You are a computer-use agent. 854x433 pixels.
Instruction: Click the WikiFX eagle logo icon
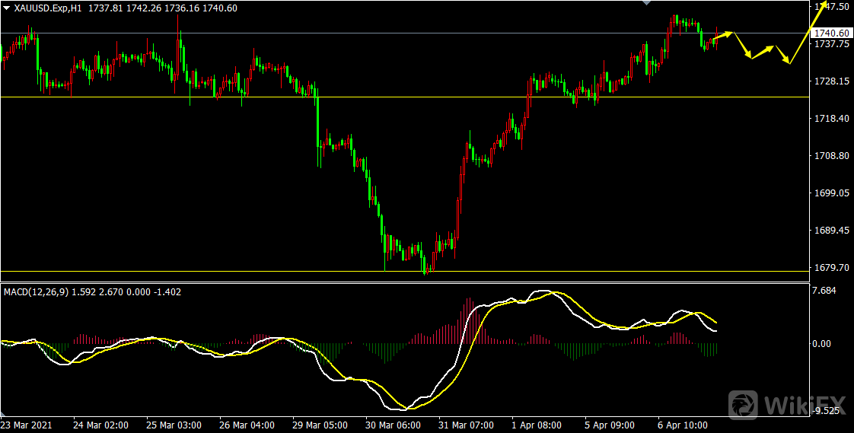(x=743, y=403)
